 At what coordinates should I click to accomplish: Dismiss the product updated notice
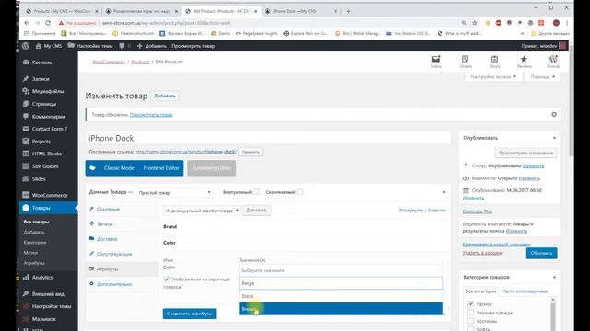coord(554,114)
